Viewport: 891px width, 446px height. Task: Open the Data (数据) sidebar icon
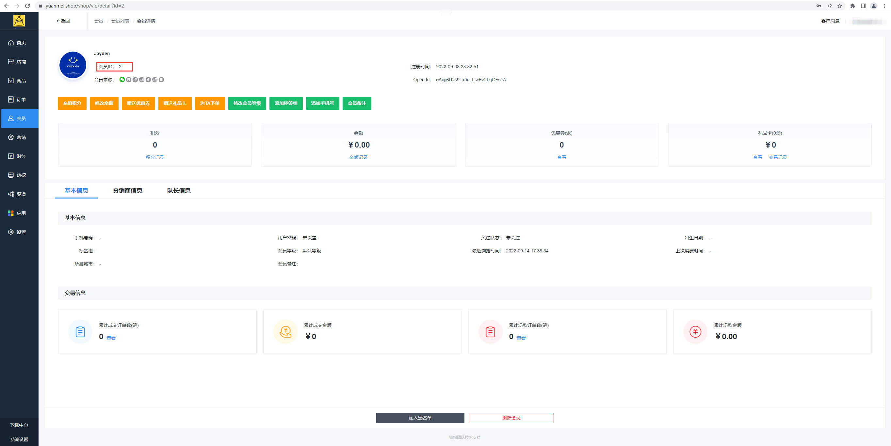click(11, 175)
